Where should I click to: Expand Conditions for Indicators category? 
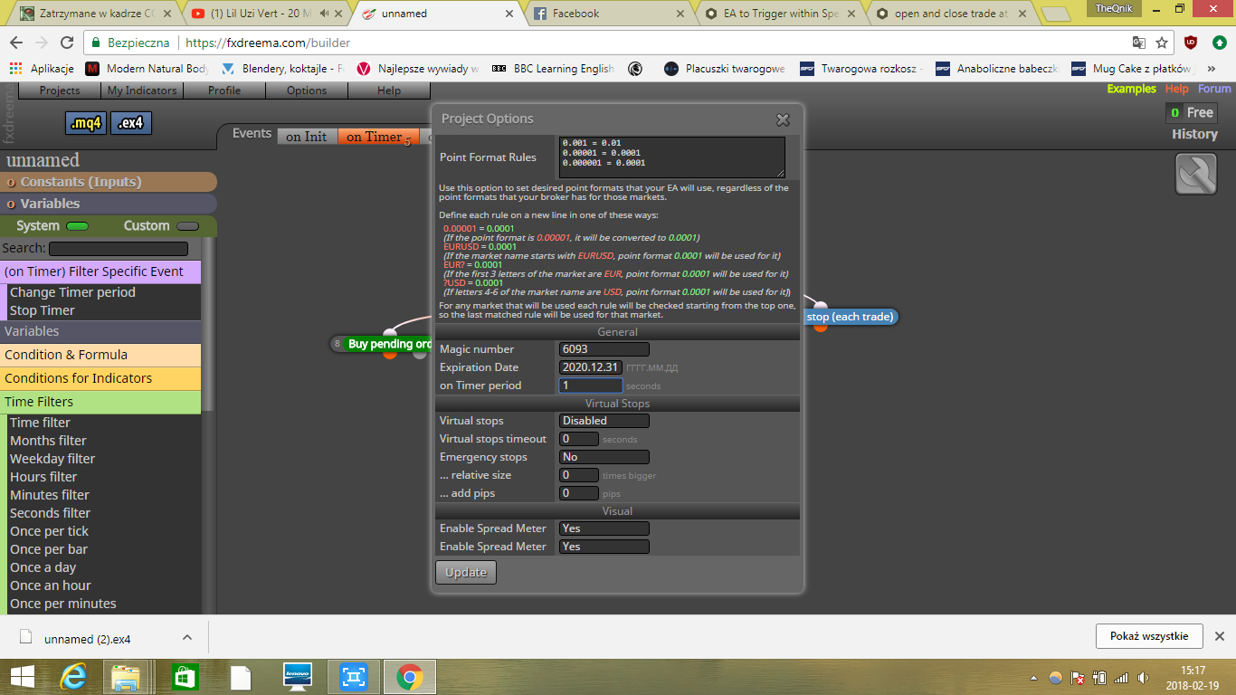click(x=100, y=378)
